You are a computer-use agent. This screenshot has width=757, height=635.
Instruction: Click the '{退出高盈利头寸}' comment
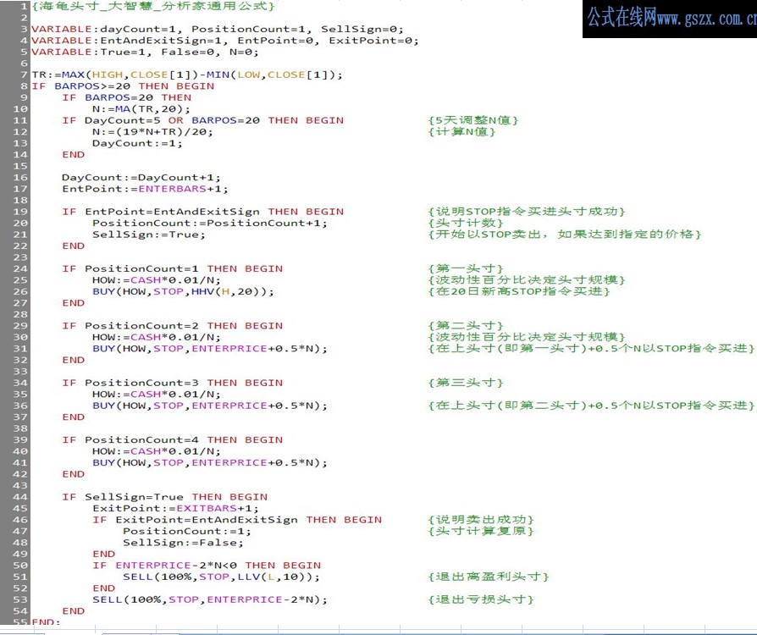pos(488,577)
